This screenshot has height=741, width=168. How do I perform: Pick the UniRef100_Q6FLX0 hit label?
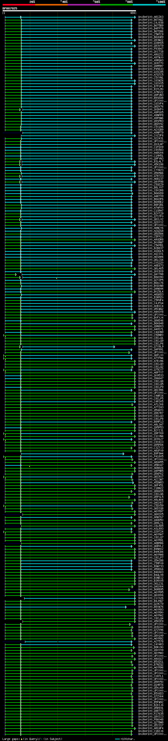tap(151, 355)
